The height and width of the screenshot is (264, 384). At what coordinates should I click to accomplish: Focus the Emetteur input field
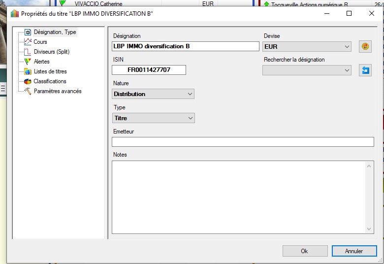click(243, 142)
